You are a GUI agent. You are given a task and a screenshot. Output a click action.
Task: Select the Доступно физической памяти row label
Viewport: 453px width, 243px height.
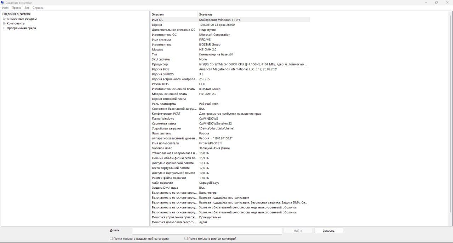[173, 163]
